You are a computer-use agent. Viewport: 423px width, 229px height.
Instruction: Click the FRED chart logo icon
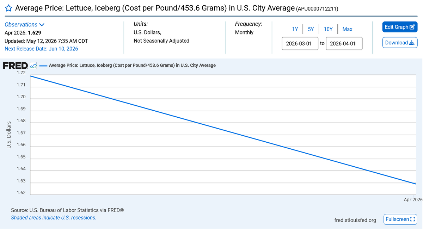click(33, 65)
